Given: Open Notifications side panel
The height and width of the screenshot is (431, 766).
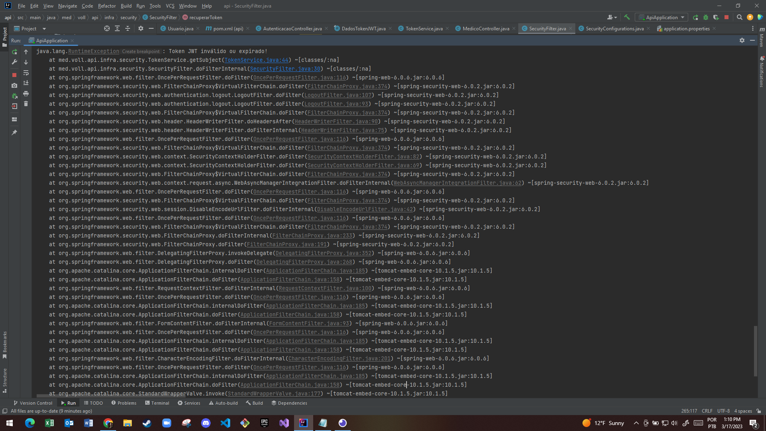Looking at the screenshot, I should [762, 72].
